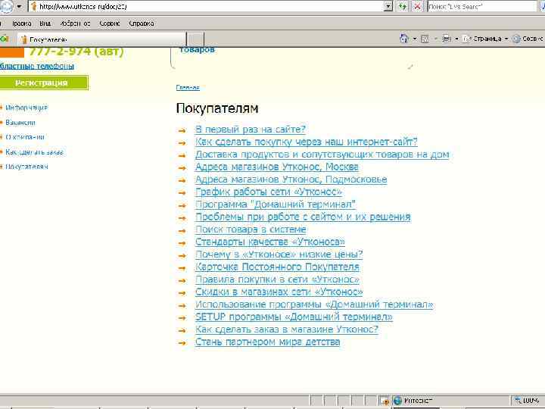This screenshot has width=545, height=409.
Task: Open the back/forward recent pages dropdown
Action: [19, 6]
